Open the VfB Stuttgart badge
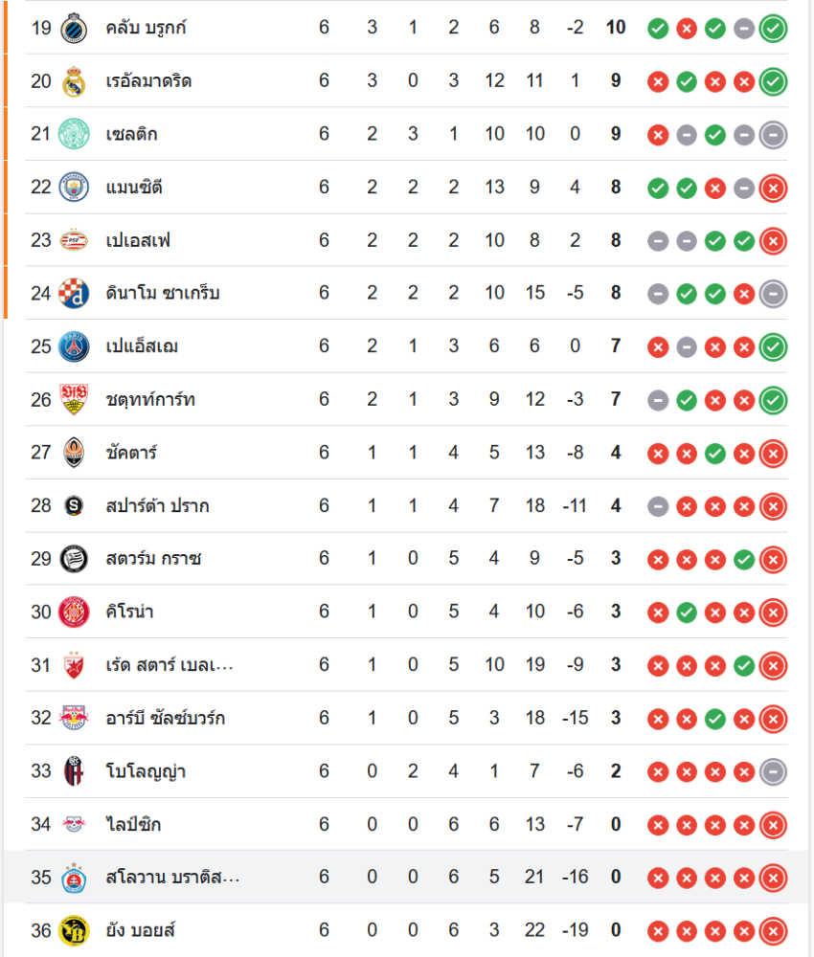The width and height of the screenshot is (814, 957). click(x=73, y=399)
